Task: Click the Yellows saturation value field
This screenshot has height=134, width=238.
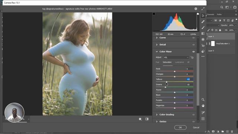Action: 190,79
